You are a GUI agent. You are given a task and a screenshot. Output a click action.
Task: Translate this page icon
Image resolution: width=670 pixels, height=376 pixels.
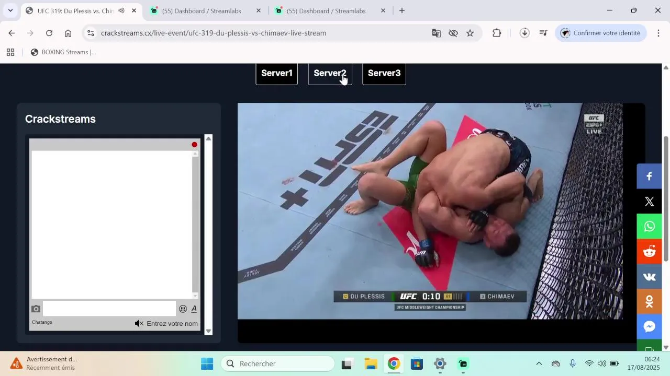coord(436,33)
